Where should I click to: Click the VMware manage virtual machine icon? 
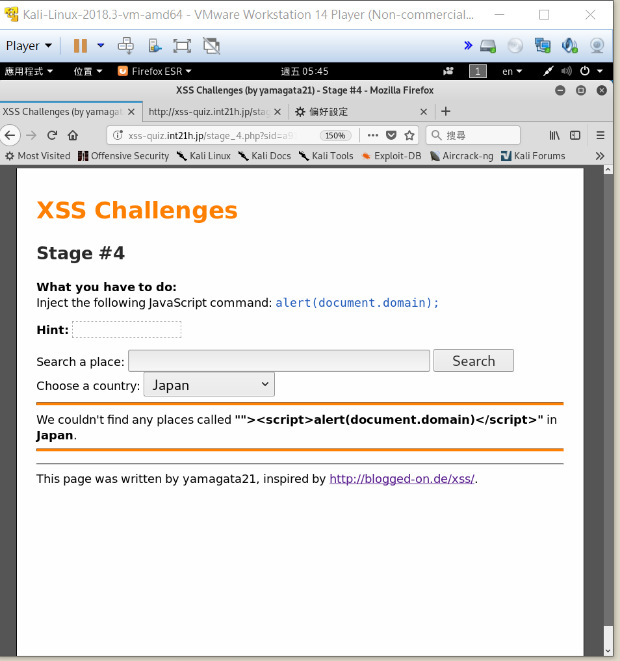(x=155, y=45)
